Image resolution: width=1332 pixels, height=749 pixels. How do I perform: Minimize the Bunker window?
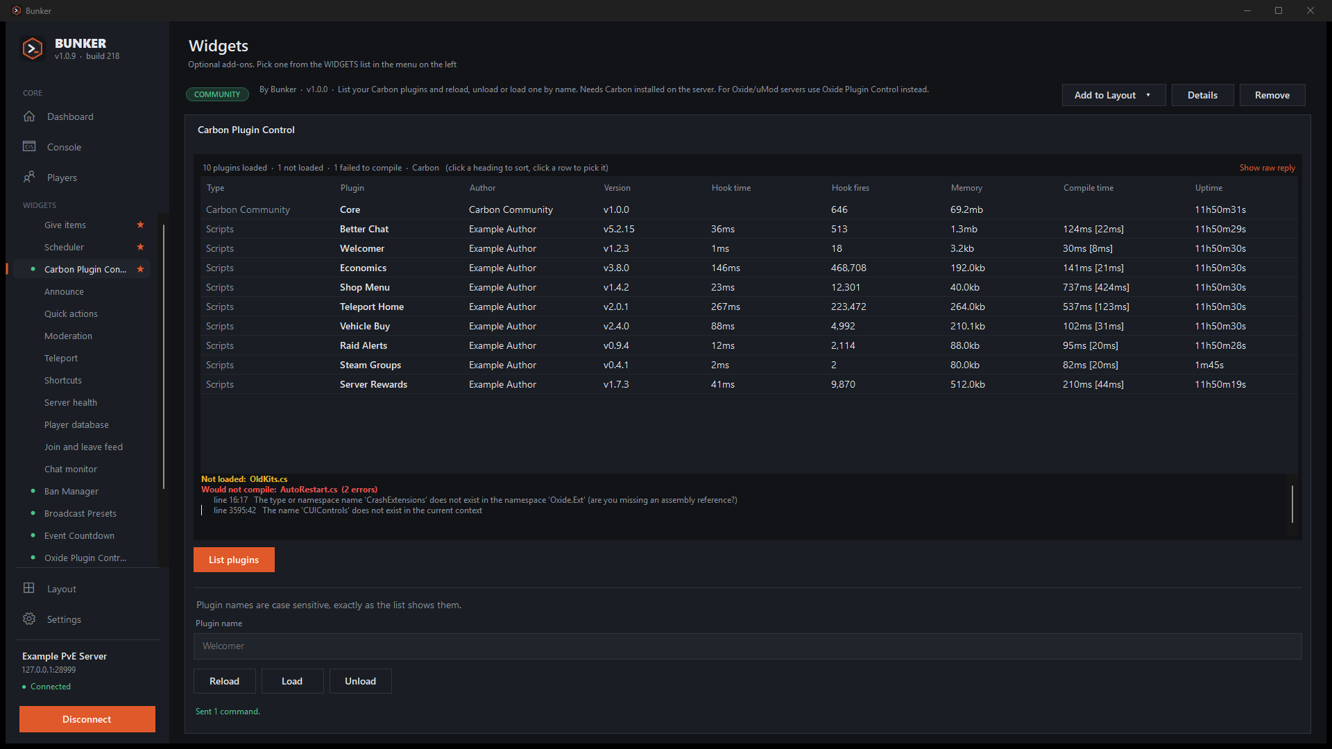click(x=1247, y=10)
